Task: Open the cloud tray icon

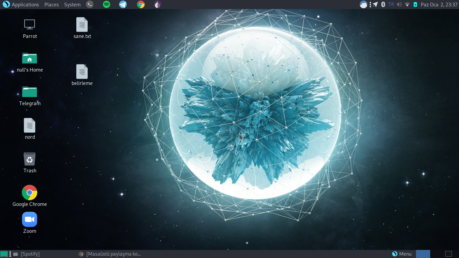Action: [x=363, y=4]
